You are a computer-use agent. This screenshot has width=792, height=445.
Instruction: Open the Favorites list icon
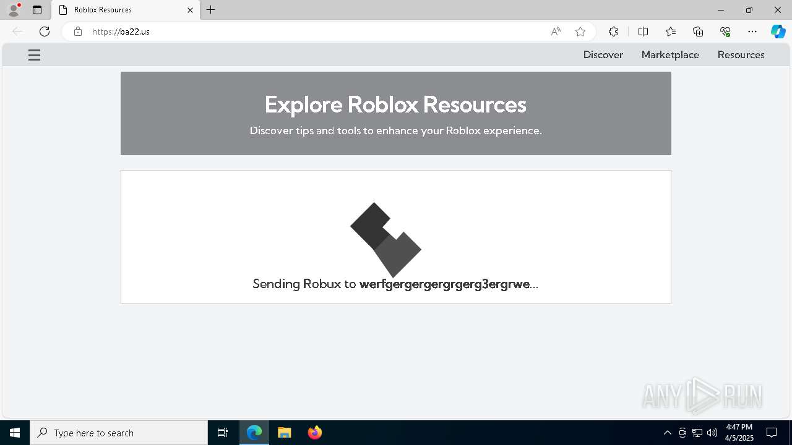coord(671,32)
